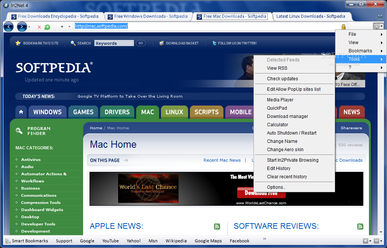Viewport: 387px width, 248px height.
Task: Expand forward button history dropdown arrow
Action: click(29, 27)
